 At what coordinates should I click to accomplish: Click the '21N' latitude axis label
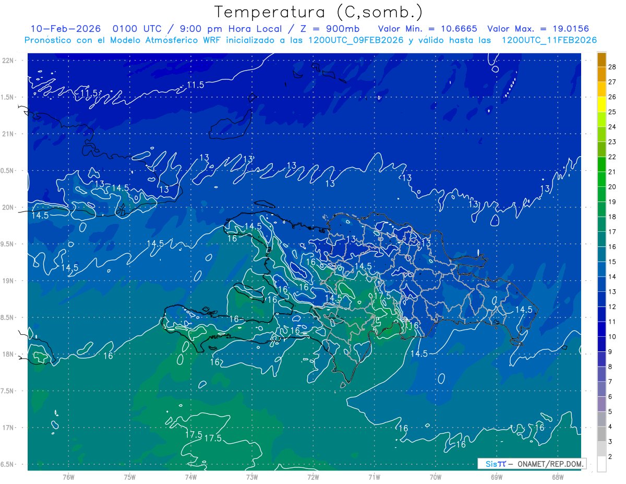(7, 134)
